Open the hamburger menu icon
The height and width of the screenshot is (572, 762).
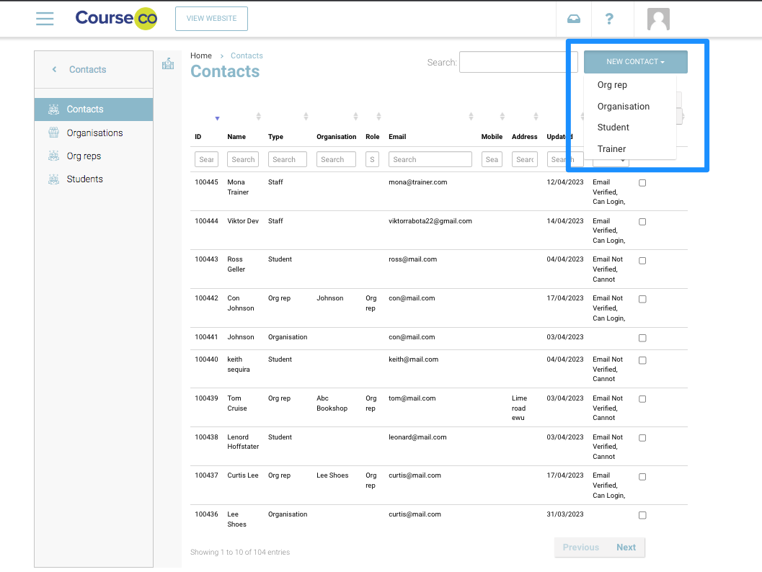pyautogui.click(x=45, y=19)
